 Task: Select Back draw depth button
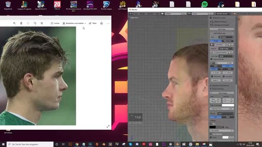pyautogui.click(x=216, y=66)
